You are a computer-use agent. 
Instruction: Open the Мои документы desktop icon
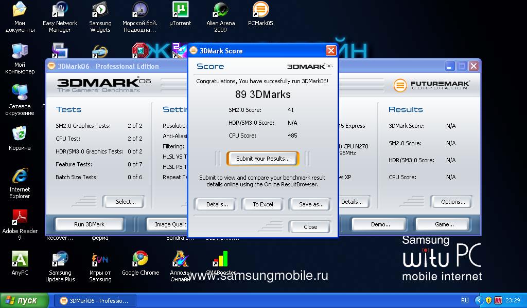(20, 17)
